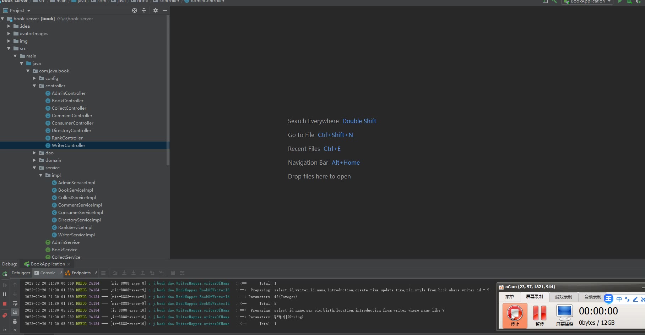
Task: Stop the debug session with the red square
Action: (x=5, y=304)
